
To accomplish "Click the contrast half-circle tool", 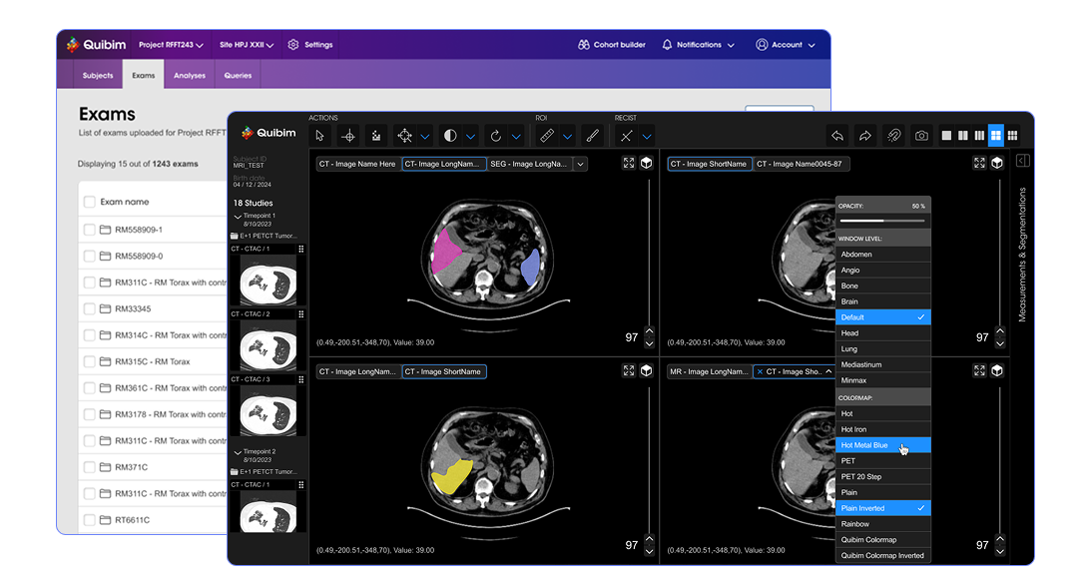I will tap(450, 136).
